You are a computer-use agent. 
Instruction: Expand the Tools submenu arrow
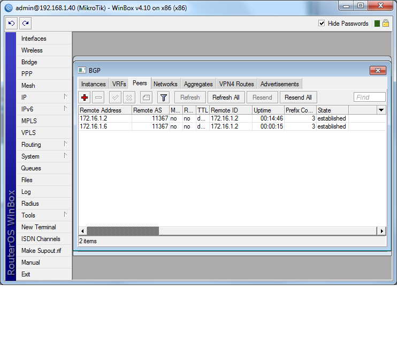[65, 214]
